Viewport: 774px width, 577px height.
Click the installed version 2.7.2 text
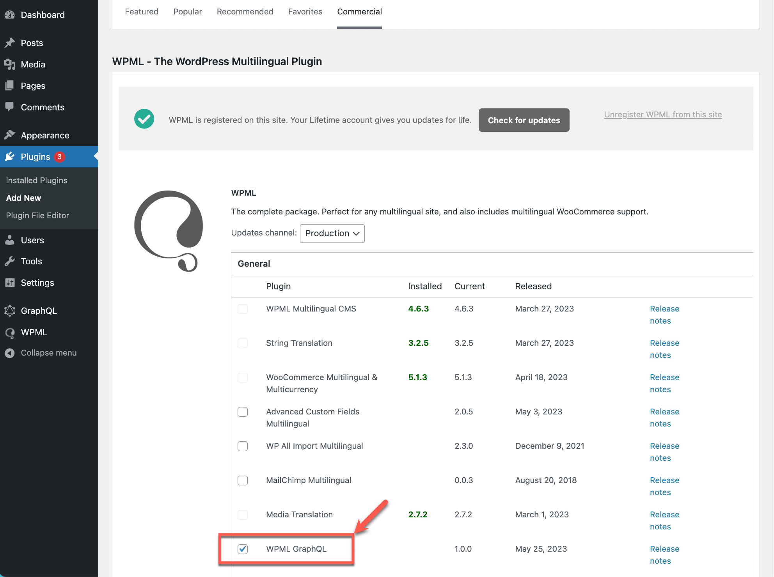[x=418, y=515]
